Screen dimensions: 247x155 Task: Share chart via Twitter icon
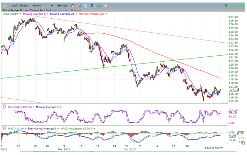point(86,6)
